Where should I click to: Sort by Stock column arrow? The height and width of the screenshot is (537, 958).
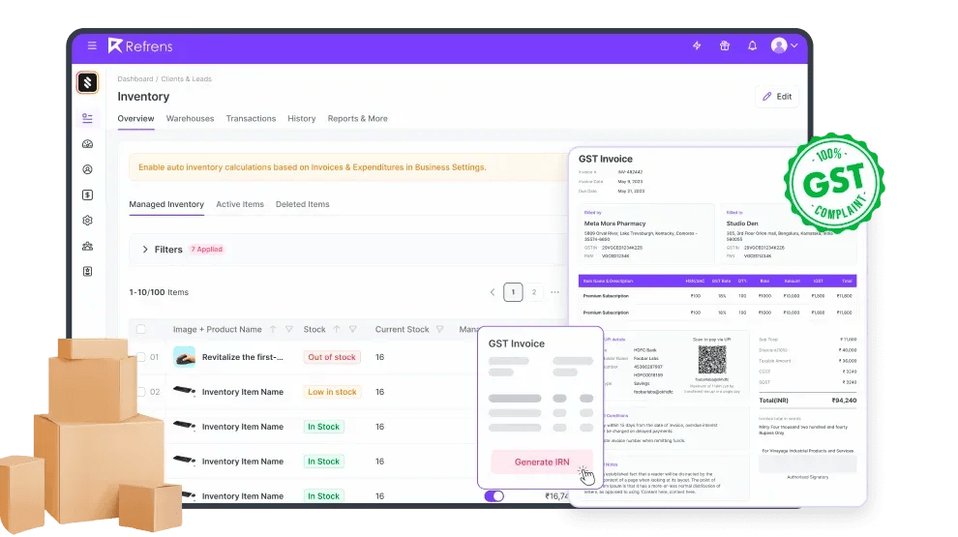pyautogui.click(x=337, y=329)
